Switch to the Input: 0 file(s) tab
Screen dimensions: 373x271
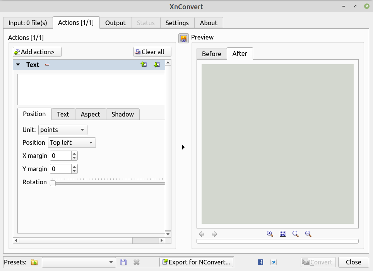pyautogui.click(x=28, y=23)
